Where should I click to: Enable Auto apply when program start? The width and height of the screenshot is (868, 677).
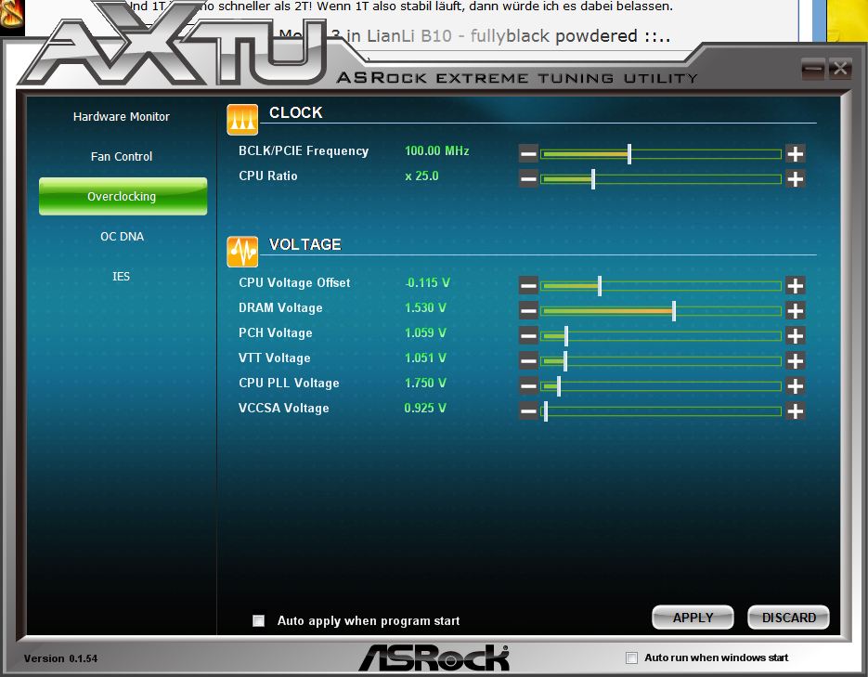pyautogui.click(x=258, y=620)
